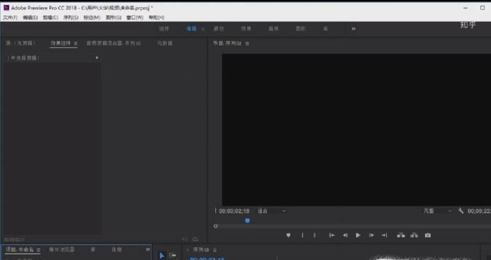
Task: Open the 窗口(W) menu
Action: tap(135, 18)
